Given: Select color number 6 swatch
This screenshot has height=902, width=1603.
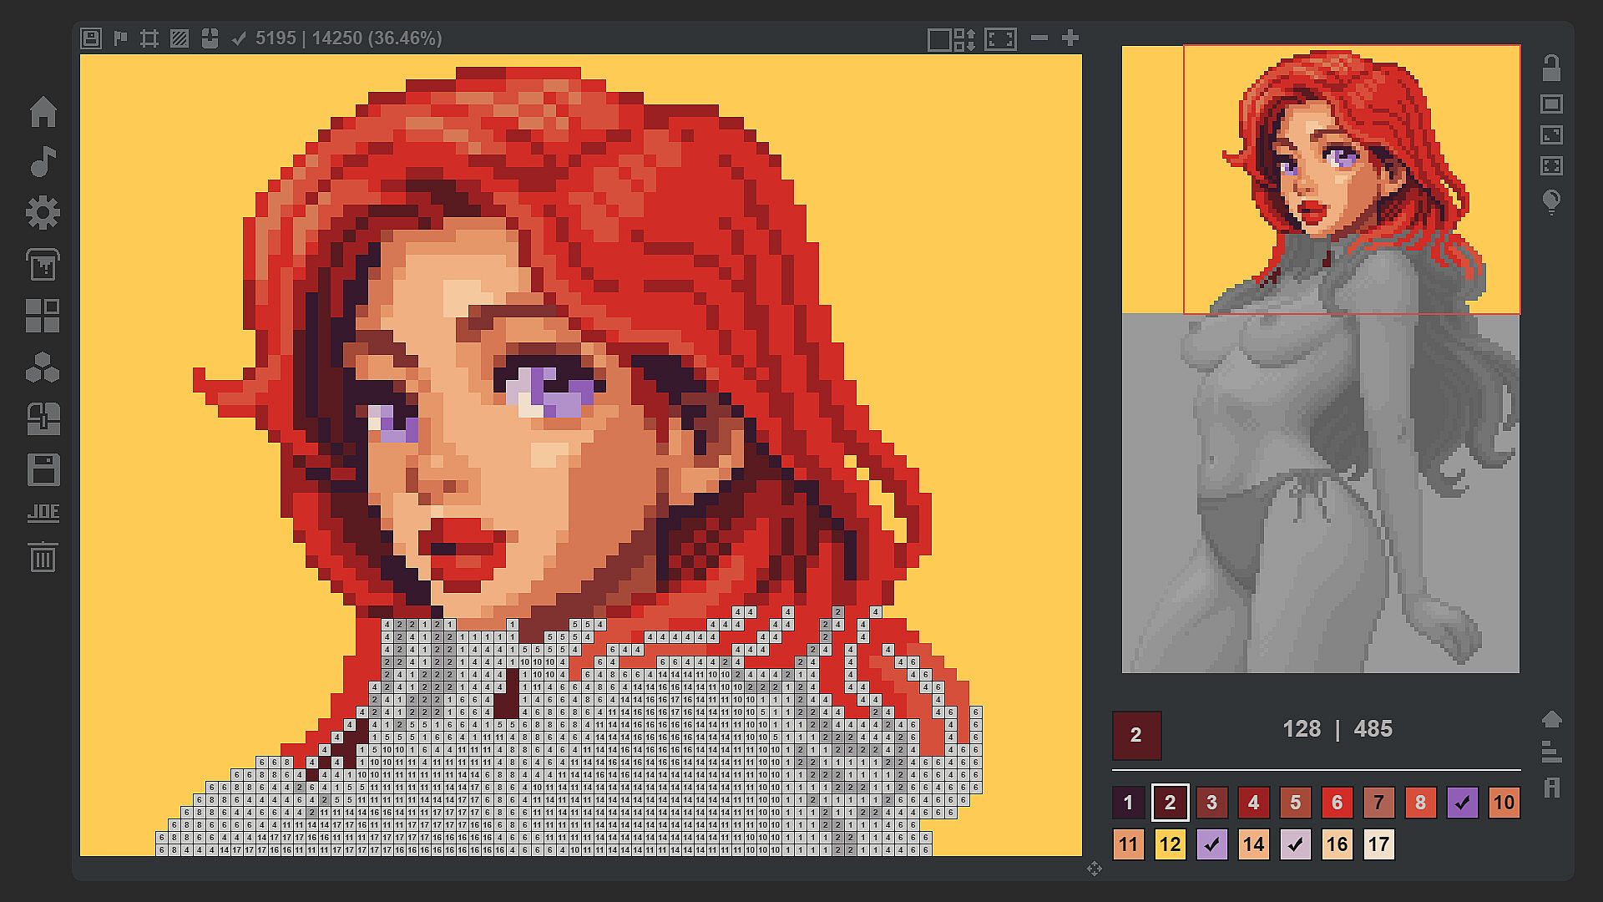Looking at the screenshot, I should point(1337,803).
